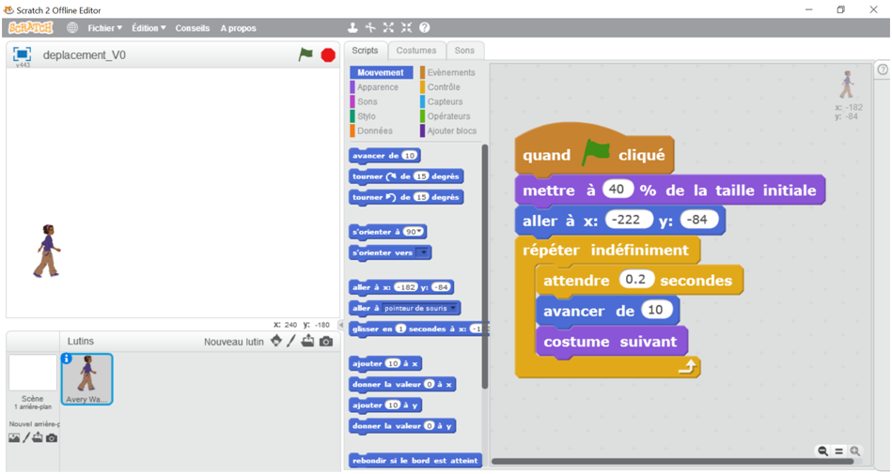Image resolution: width=892 pixels, height=474 pixels.
Task: Open the 'pointeur de souris' dropdown
Action: [455, 308]
